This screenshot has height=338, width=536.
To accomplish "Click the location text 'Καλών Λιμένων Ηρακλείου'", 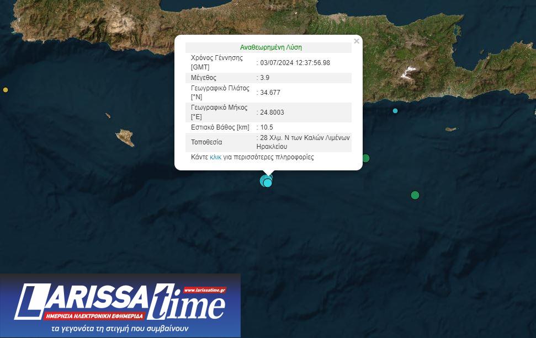I will point(304,142).
